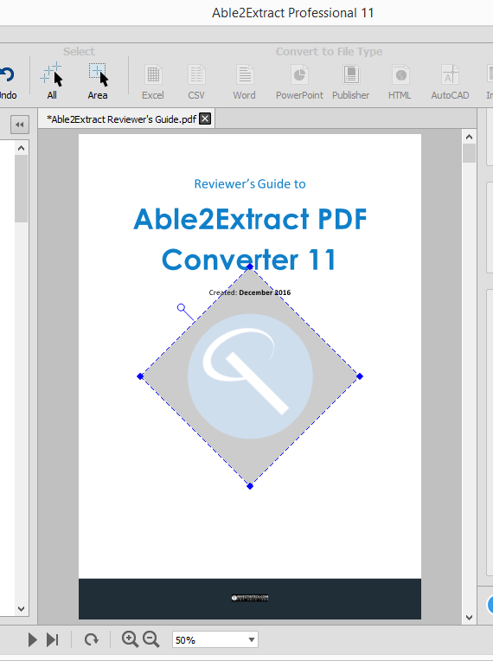493x661 pixels.
Task: Click the Undo arrow icon
Action: [7, 75]
